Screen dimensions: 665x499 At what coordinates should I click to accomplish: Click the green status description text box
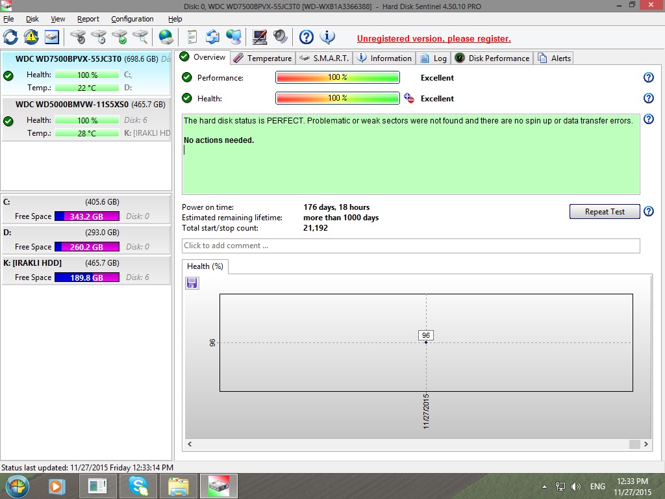tap(411, 154)
